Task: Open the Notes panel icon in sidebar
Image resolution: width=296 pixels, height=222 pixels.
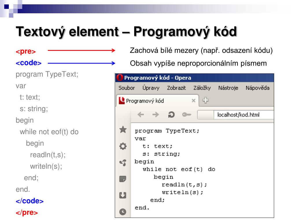Action: (123, 179)
